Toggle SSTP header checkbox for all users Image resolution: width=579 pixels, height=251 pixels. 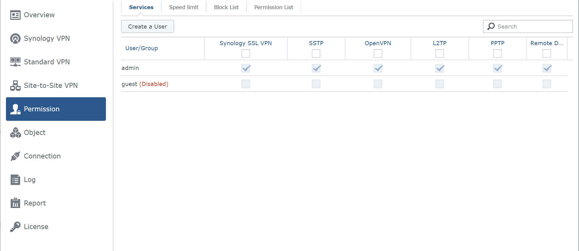coord(316,54)
